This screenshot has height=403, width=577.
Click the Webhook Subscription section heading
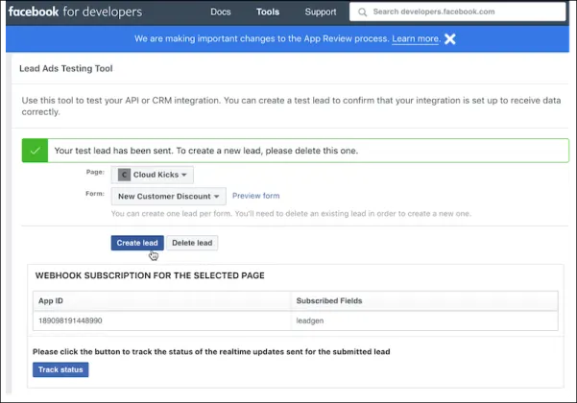click(x=150, y=275)
